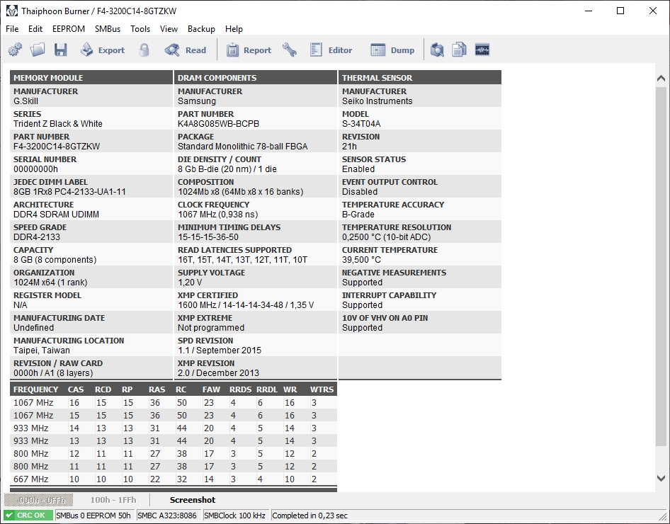Click SPD revision 1.1 / September 2015

[220, 351]
